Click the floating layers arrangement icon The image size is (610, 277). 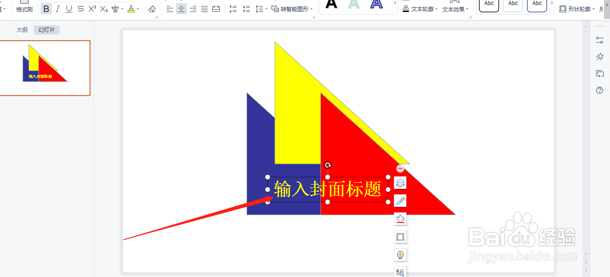(x=400, y=183)
